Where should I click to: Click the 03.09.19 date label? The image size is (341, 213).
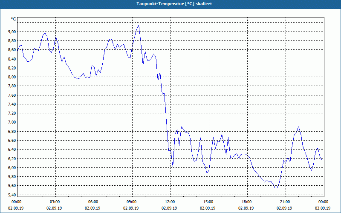(323, 208)
